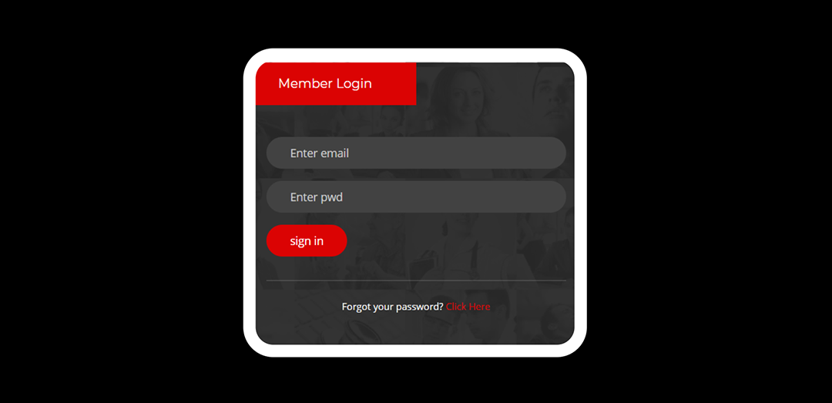832x403 pixels.
Task: Click the empty dark area beside sign in button
Action: 456,240
